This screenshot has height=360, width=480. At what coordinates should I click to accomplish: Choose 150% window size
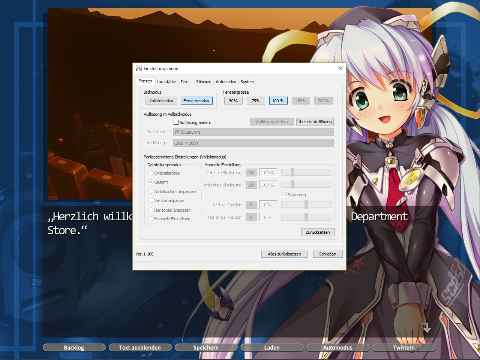(301, 101)
